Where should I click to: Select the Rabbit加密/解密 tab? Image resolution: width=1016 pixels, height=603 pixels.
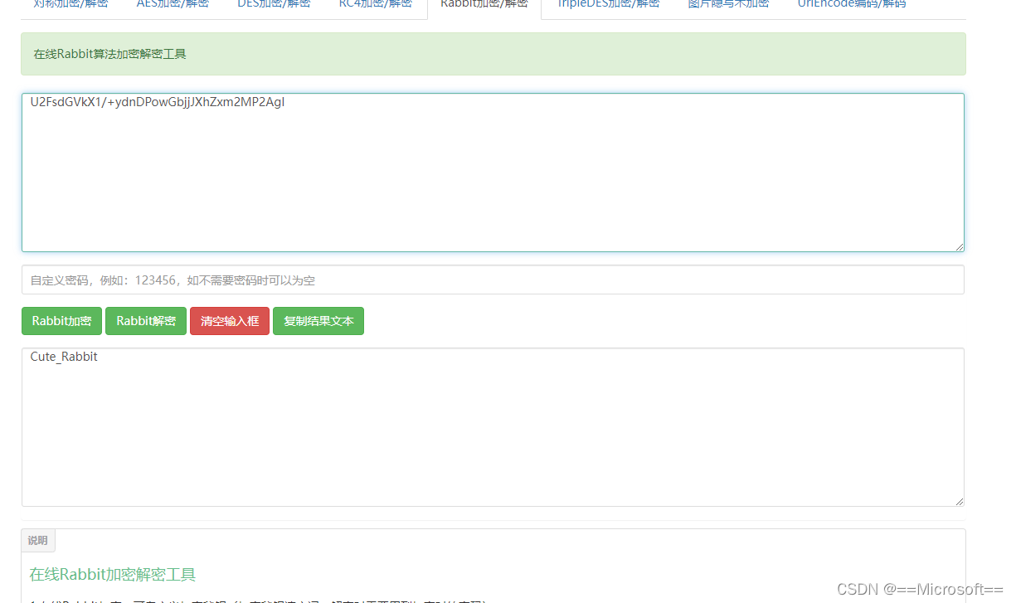[484, 5]
